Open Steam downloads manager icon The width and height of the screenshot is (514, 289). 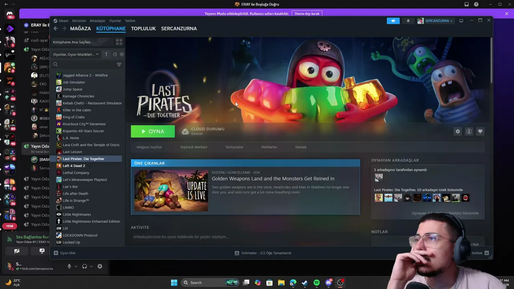pyautogui.click(x=237, y=253)
